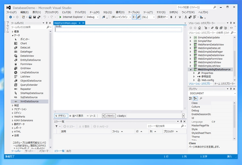Open the (なし) dropdown

(148, 17)
